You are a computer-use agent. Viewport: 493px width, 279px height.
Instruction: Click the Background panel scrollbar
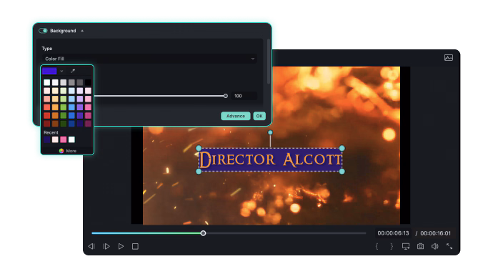pyautogui.click(x=268, y=62)
